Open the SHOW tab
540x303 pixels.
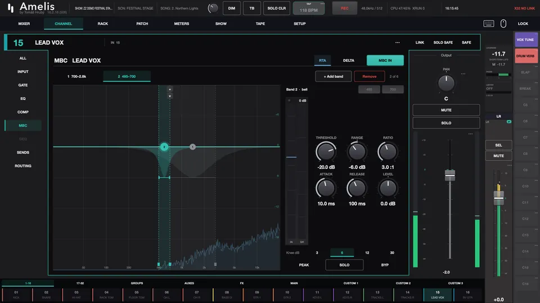(x=220, y=24)
